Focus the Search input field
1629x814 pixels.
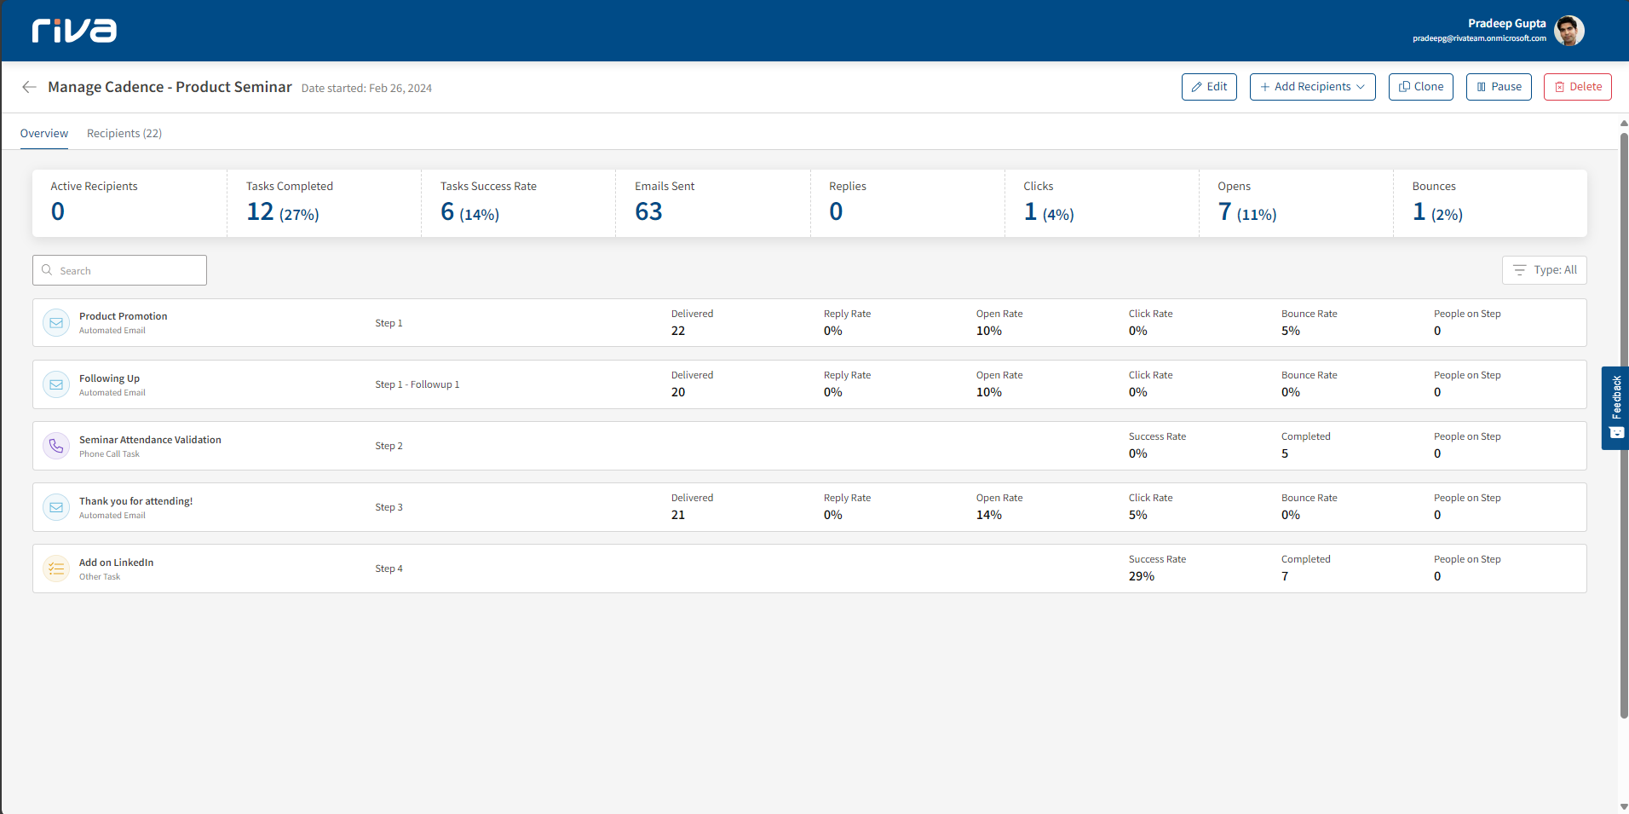pos(128,270)
